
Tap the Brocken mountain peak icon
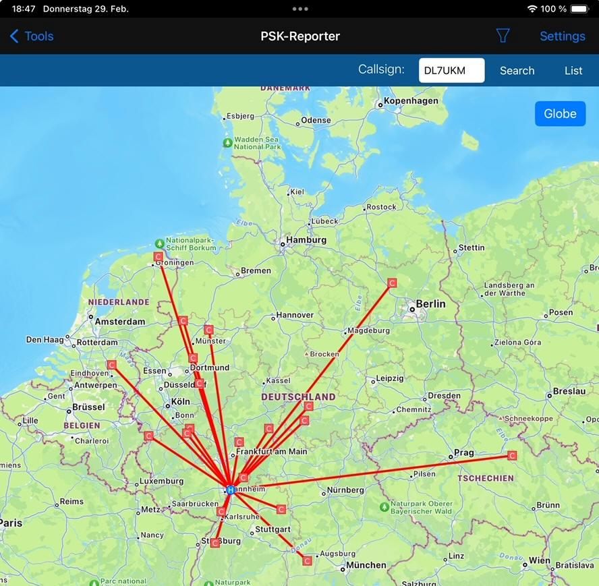pos(306,354)
